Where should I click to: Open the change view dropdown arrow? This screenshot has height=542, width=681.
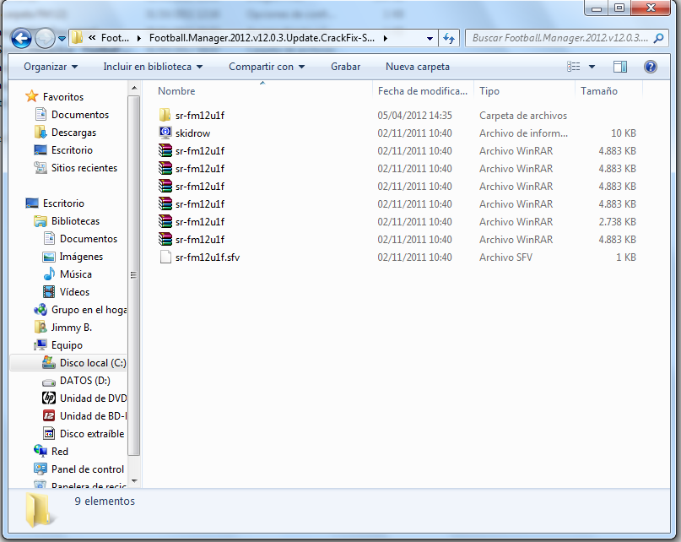pyautogui.click(x=592, y=67)
